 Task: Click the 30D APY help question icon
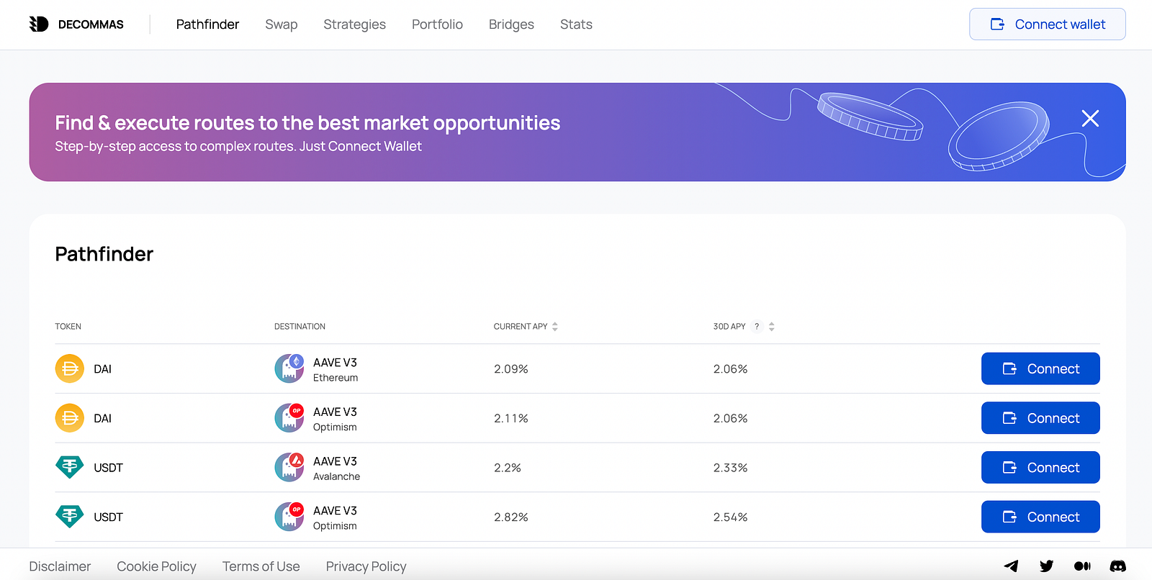757,327
